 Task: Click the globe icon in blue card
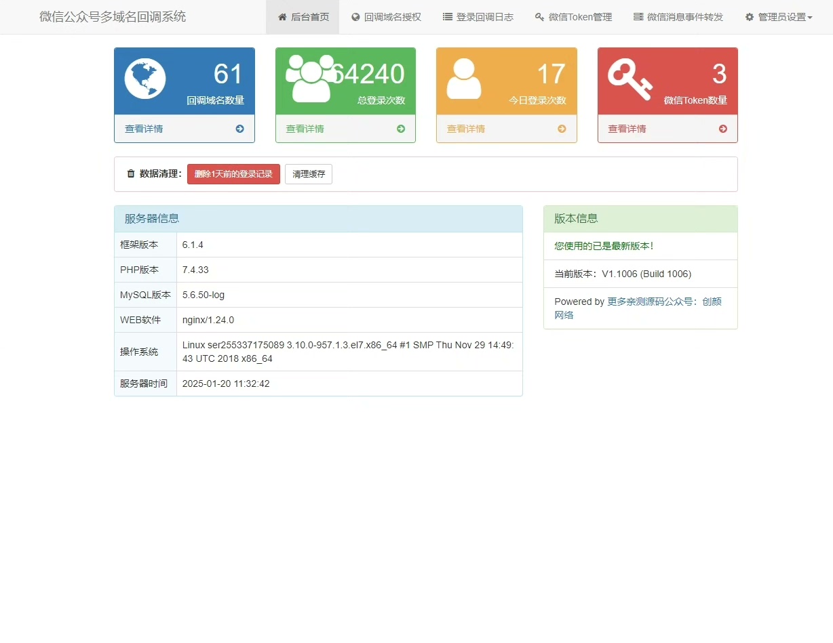tap(145, 79)
